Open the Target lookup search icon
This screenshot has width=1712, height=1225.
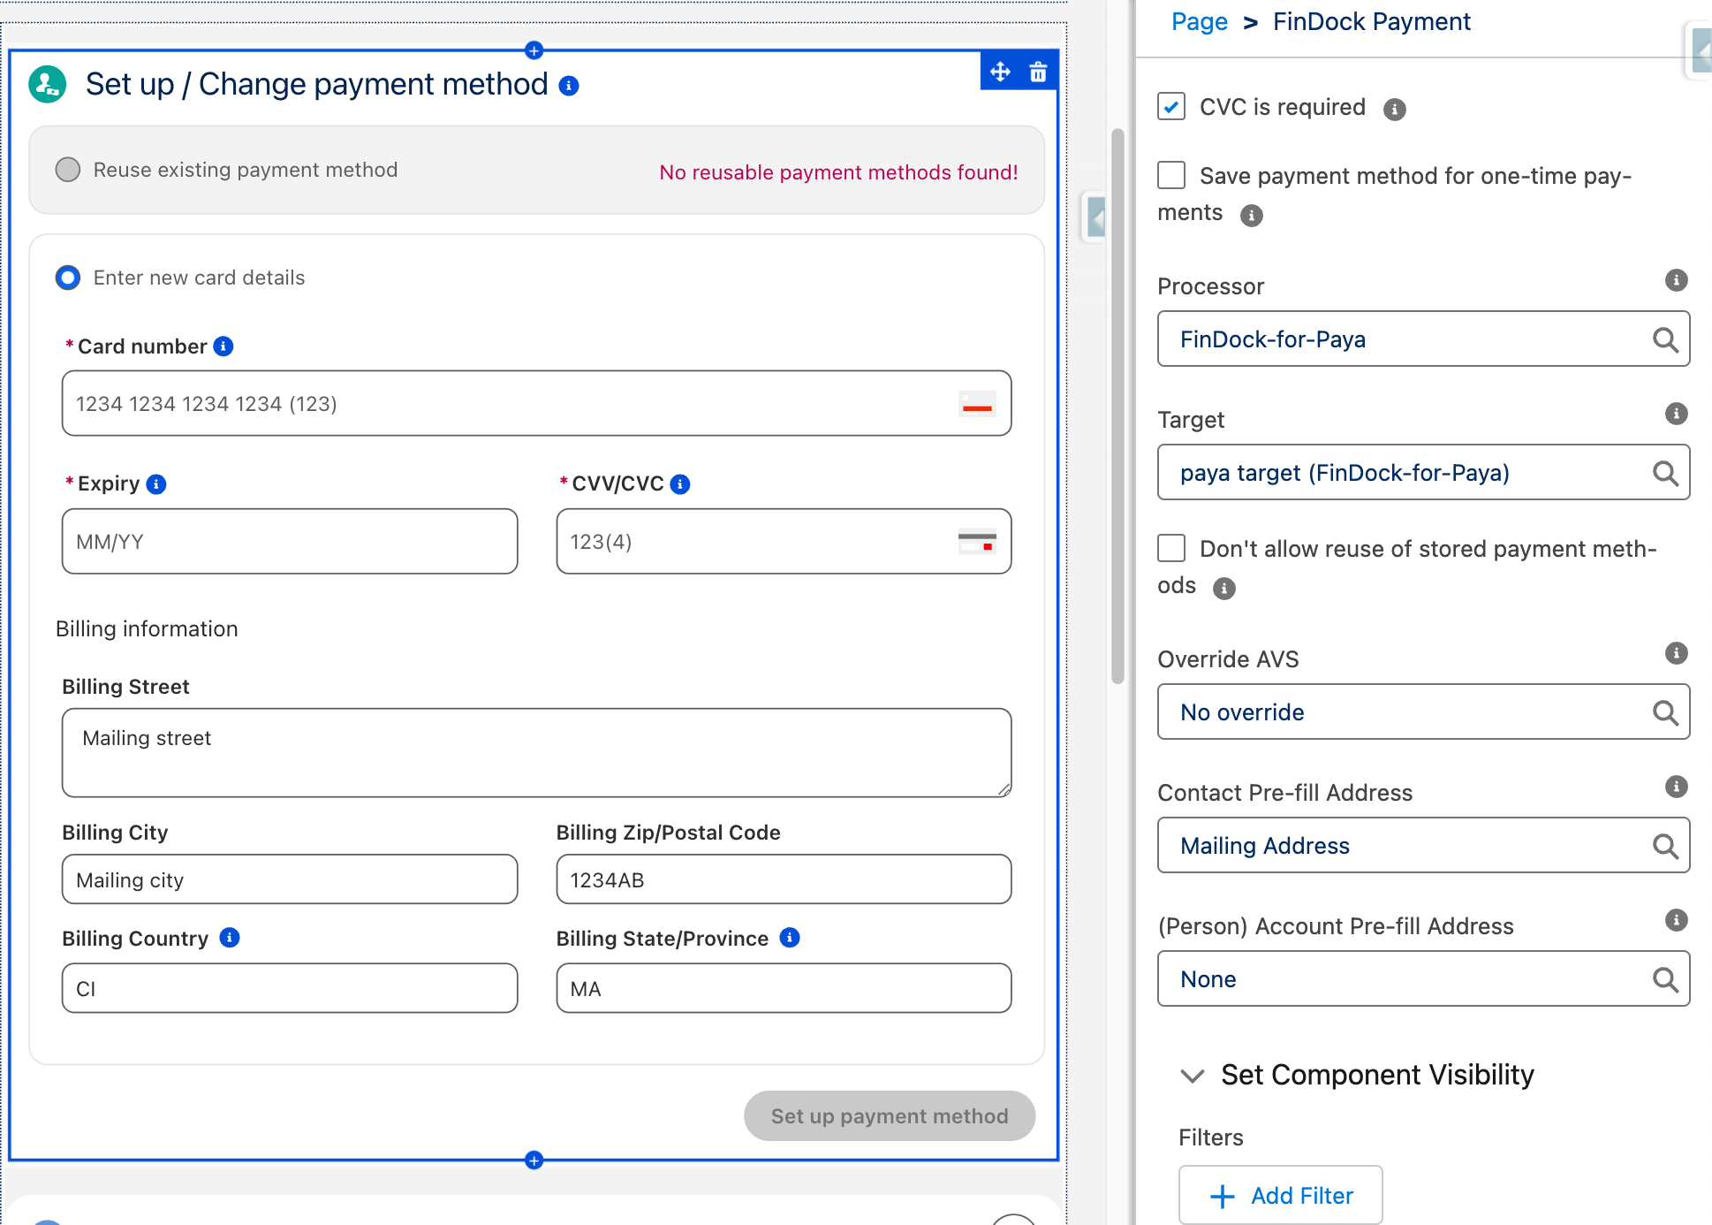(1666, 473)
